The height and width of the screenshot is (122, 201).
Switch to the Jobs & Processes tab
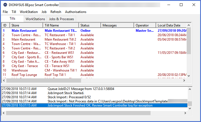click(x=61, y=19)
